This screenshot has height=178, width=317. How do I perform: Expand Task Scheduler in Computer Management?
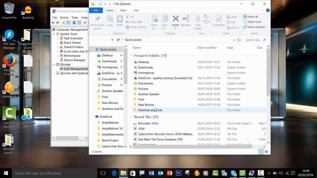click(x=58, y=39)
